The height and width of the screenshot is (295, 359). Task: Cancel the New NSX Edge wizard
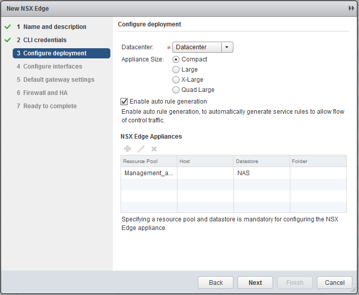click(334, 283)
